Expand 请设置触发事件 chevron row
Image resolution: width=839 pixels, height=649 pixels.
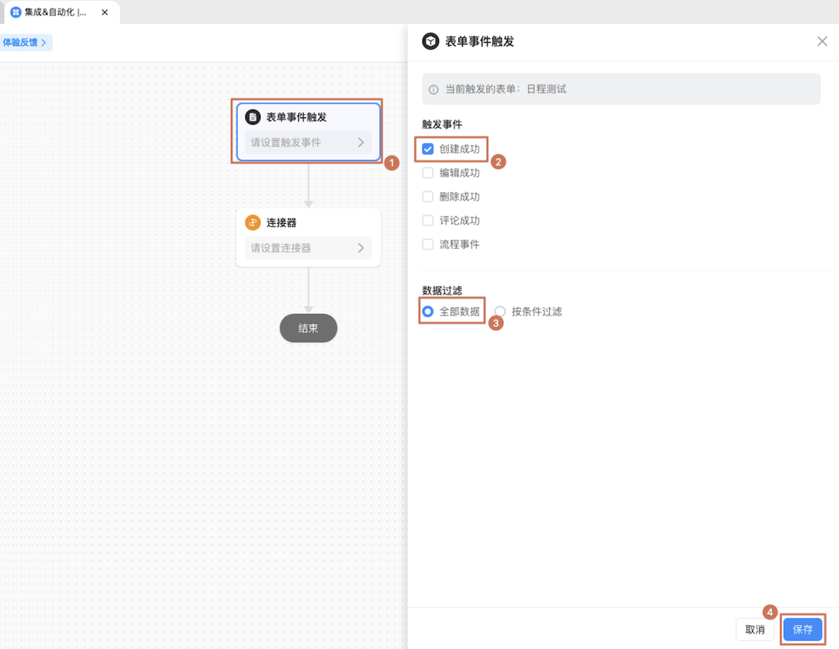pos(308,142)
